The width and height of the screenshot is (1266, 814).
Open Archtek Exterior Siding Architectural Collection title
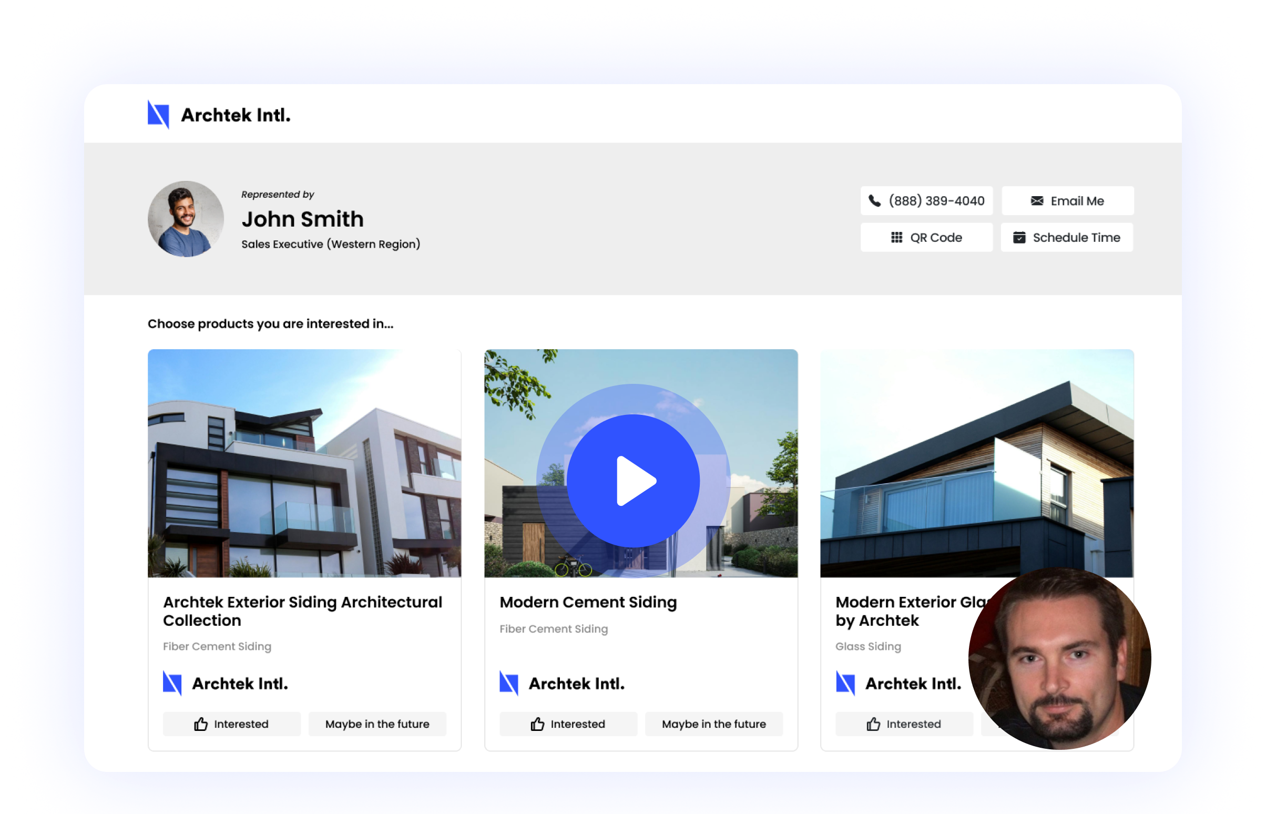302,610
